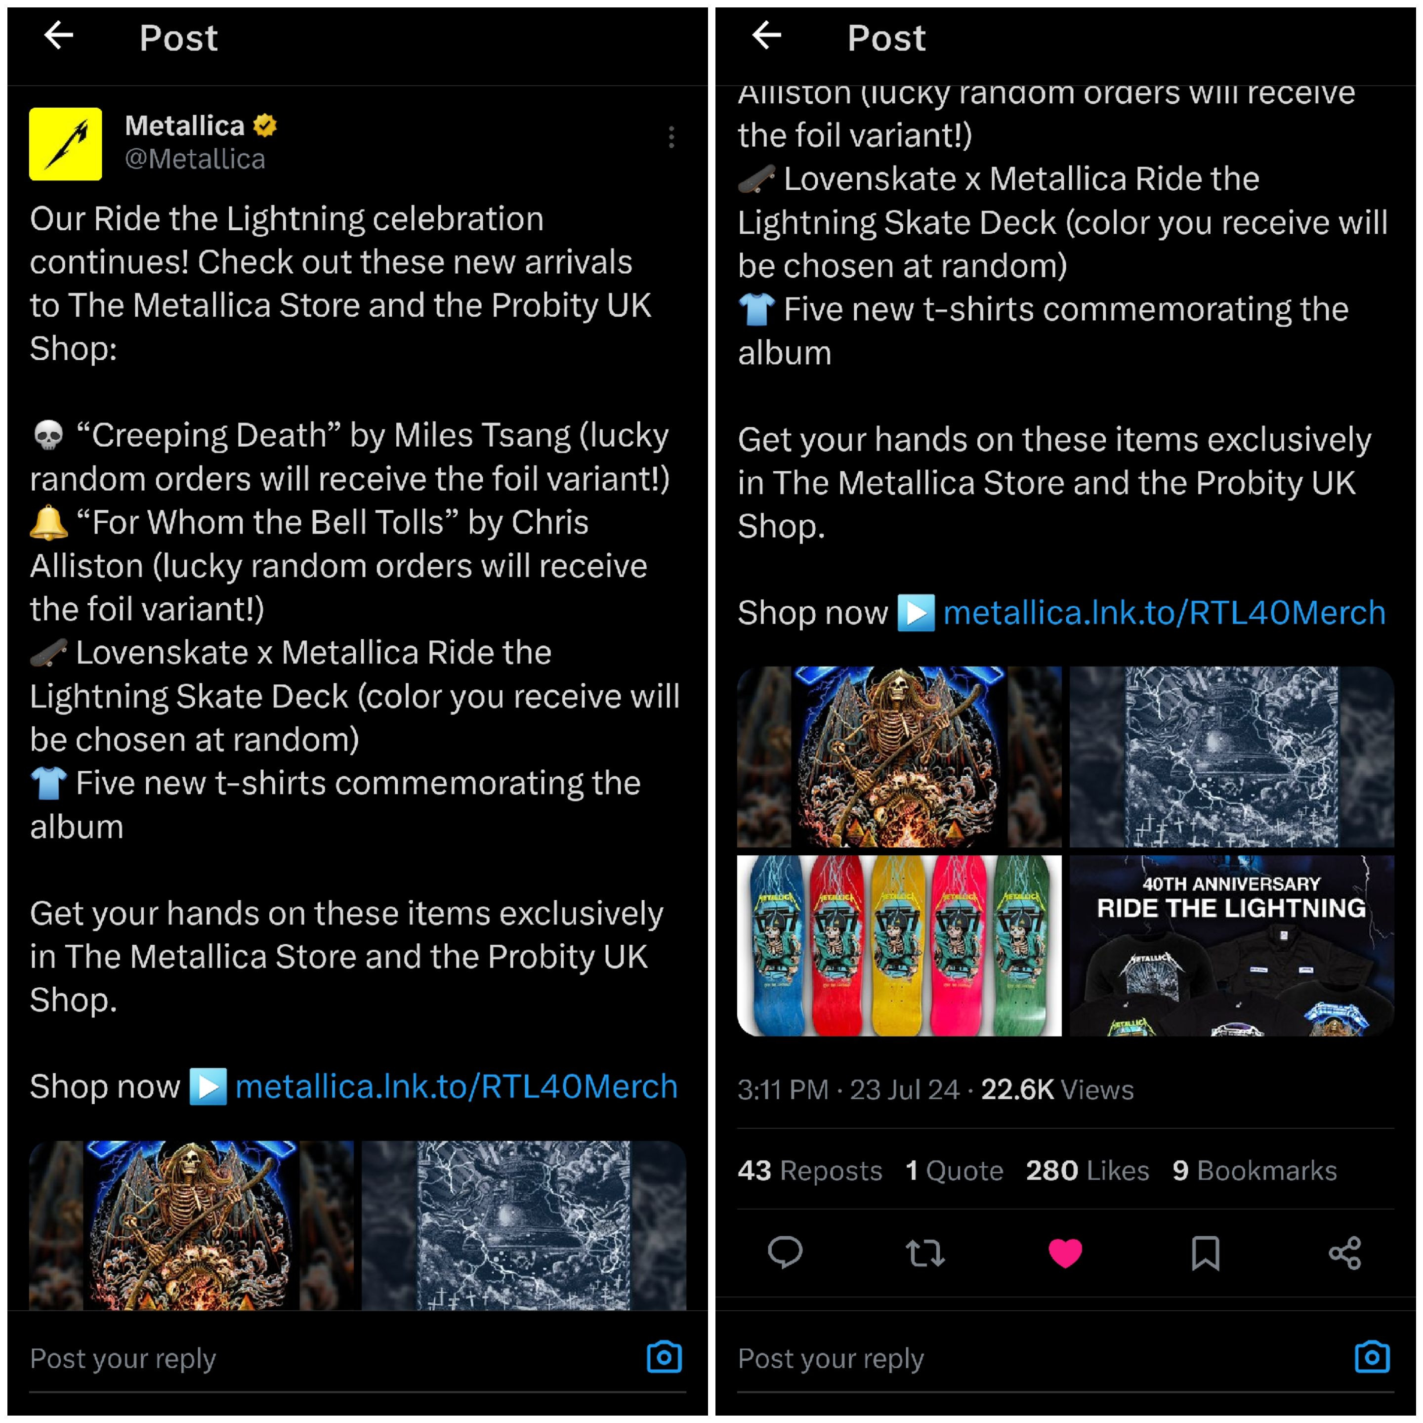Open the RTL40Merch link in the left post
This screenshot has height=1423, width=1423.
[x=456, y=1087]
